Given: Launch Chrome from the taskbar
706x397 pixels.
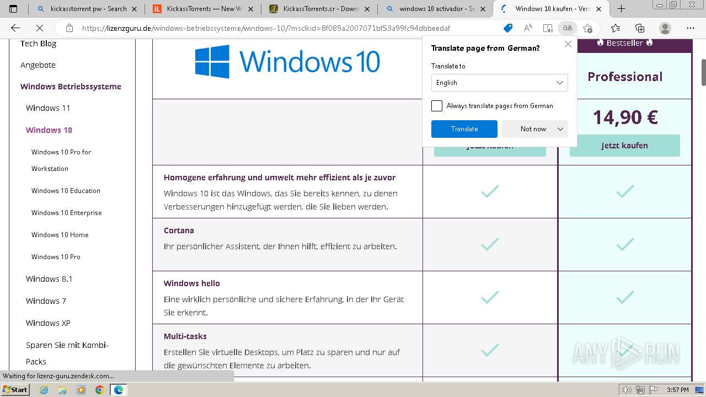Looking at the screenshot, I should (99, 390).
